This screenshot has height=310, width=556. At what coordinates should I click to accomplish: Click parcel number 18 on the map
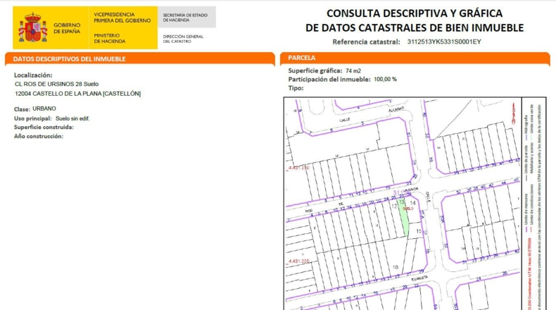[x=396, y=267]
